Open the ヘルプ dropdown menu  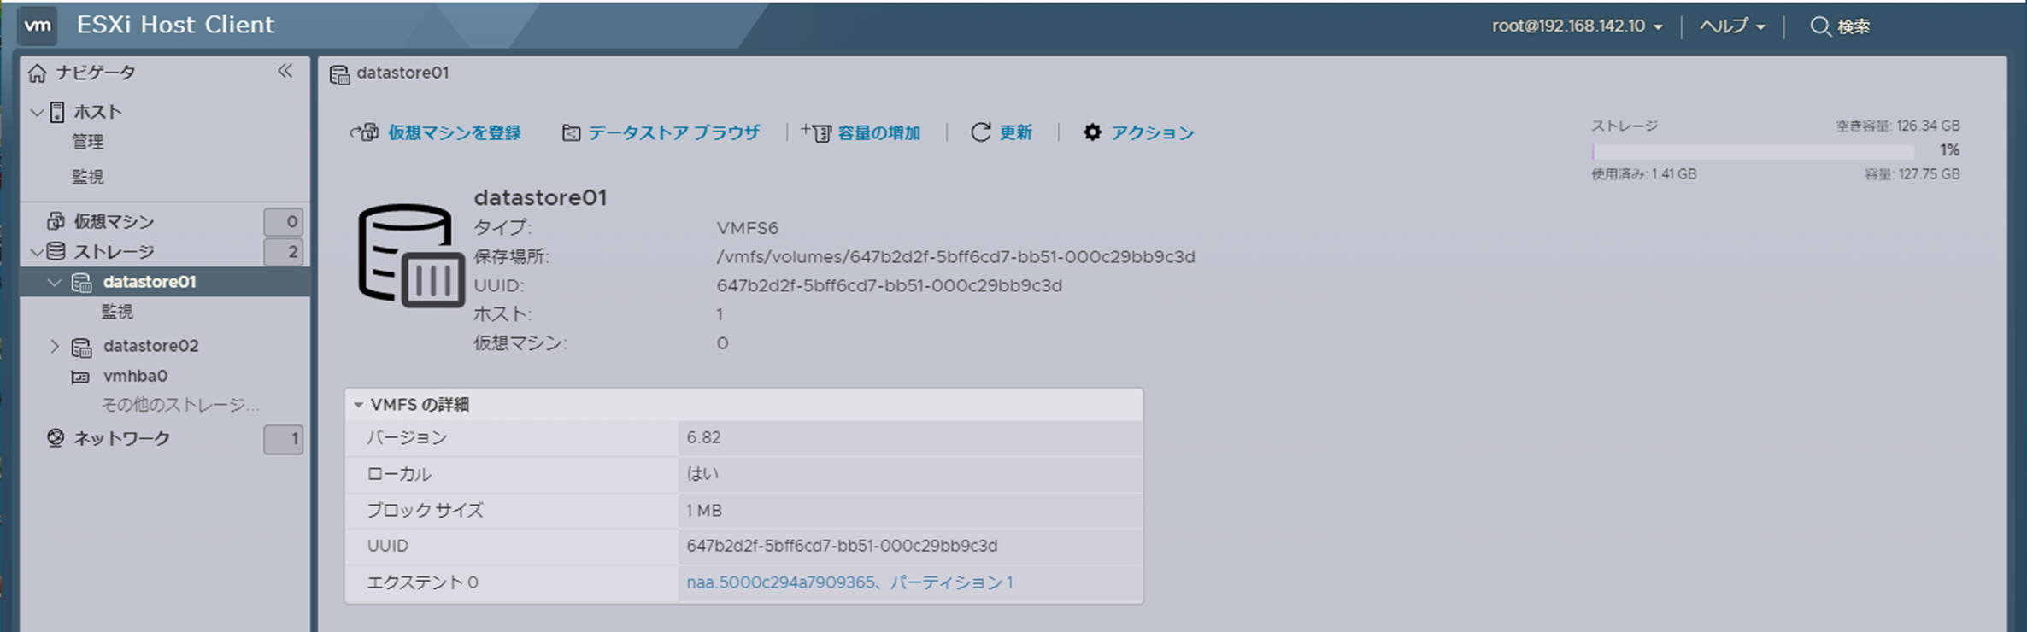coord(1732,26)
